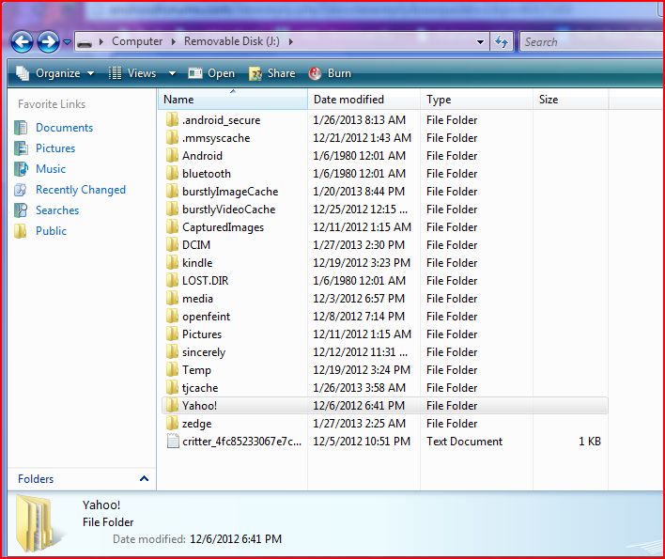The width and height of the screenshot is (665, 559).
Task: Select the tjcache folder icon
Action: pyautogui.click(x=172, y=388)
